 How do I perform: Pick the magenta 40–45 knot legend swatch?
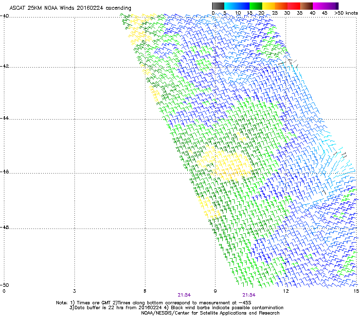pyautogui.click(x=319, y=6)
